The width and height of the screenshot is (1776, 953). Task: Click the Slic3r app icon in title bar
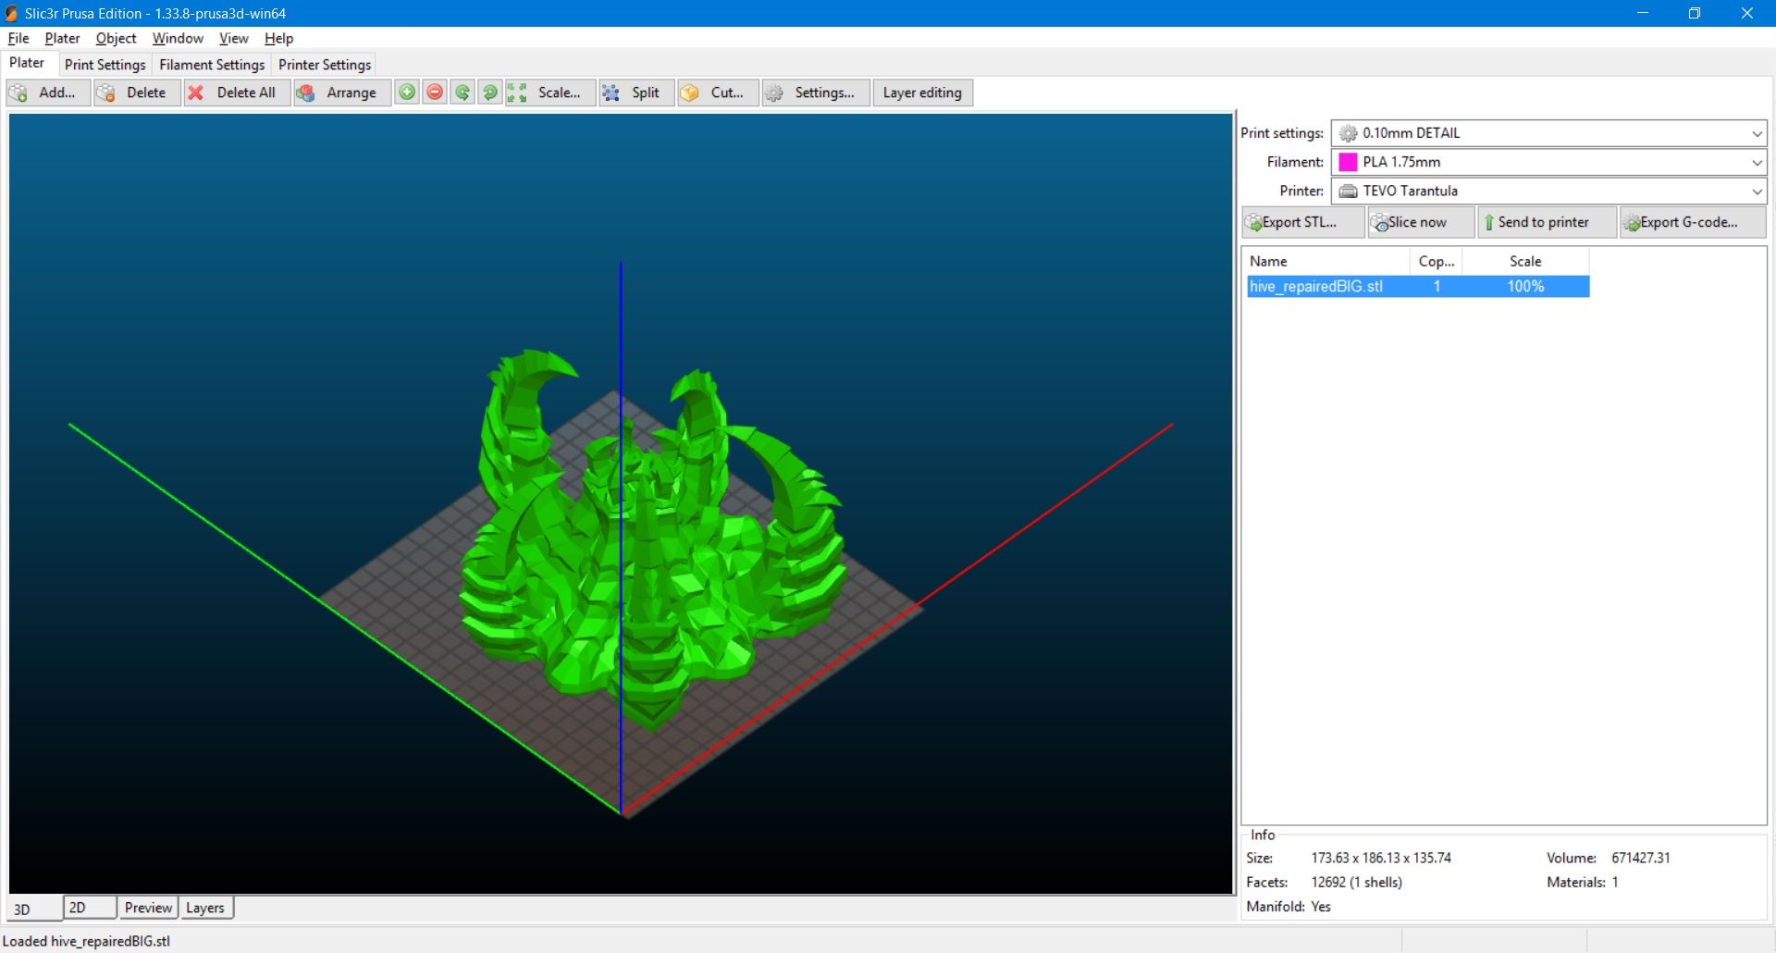tap(11, 13)
